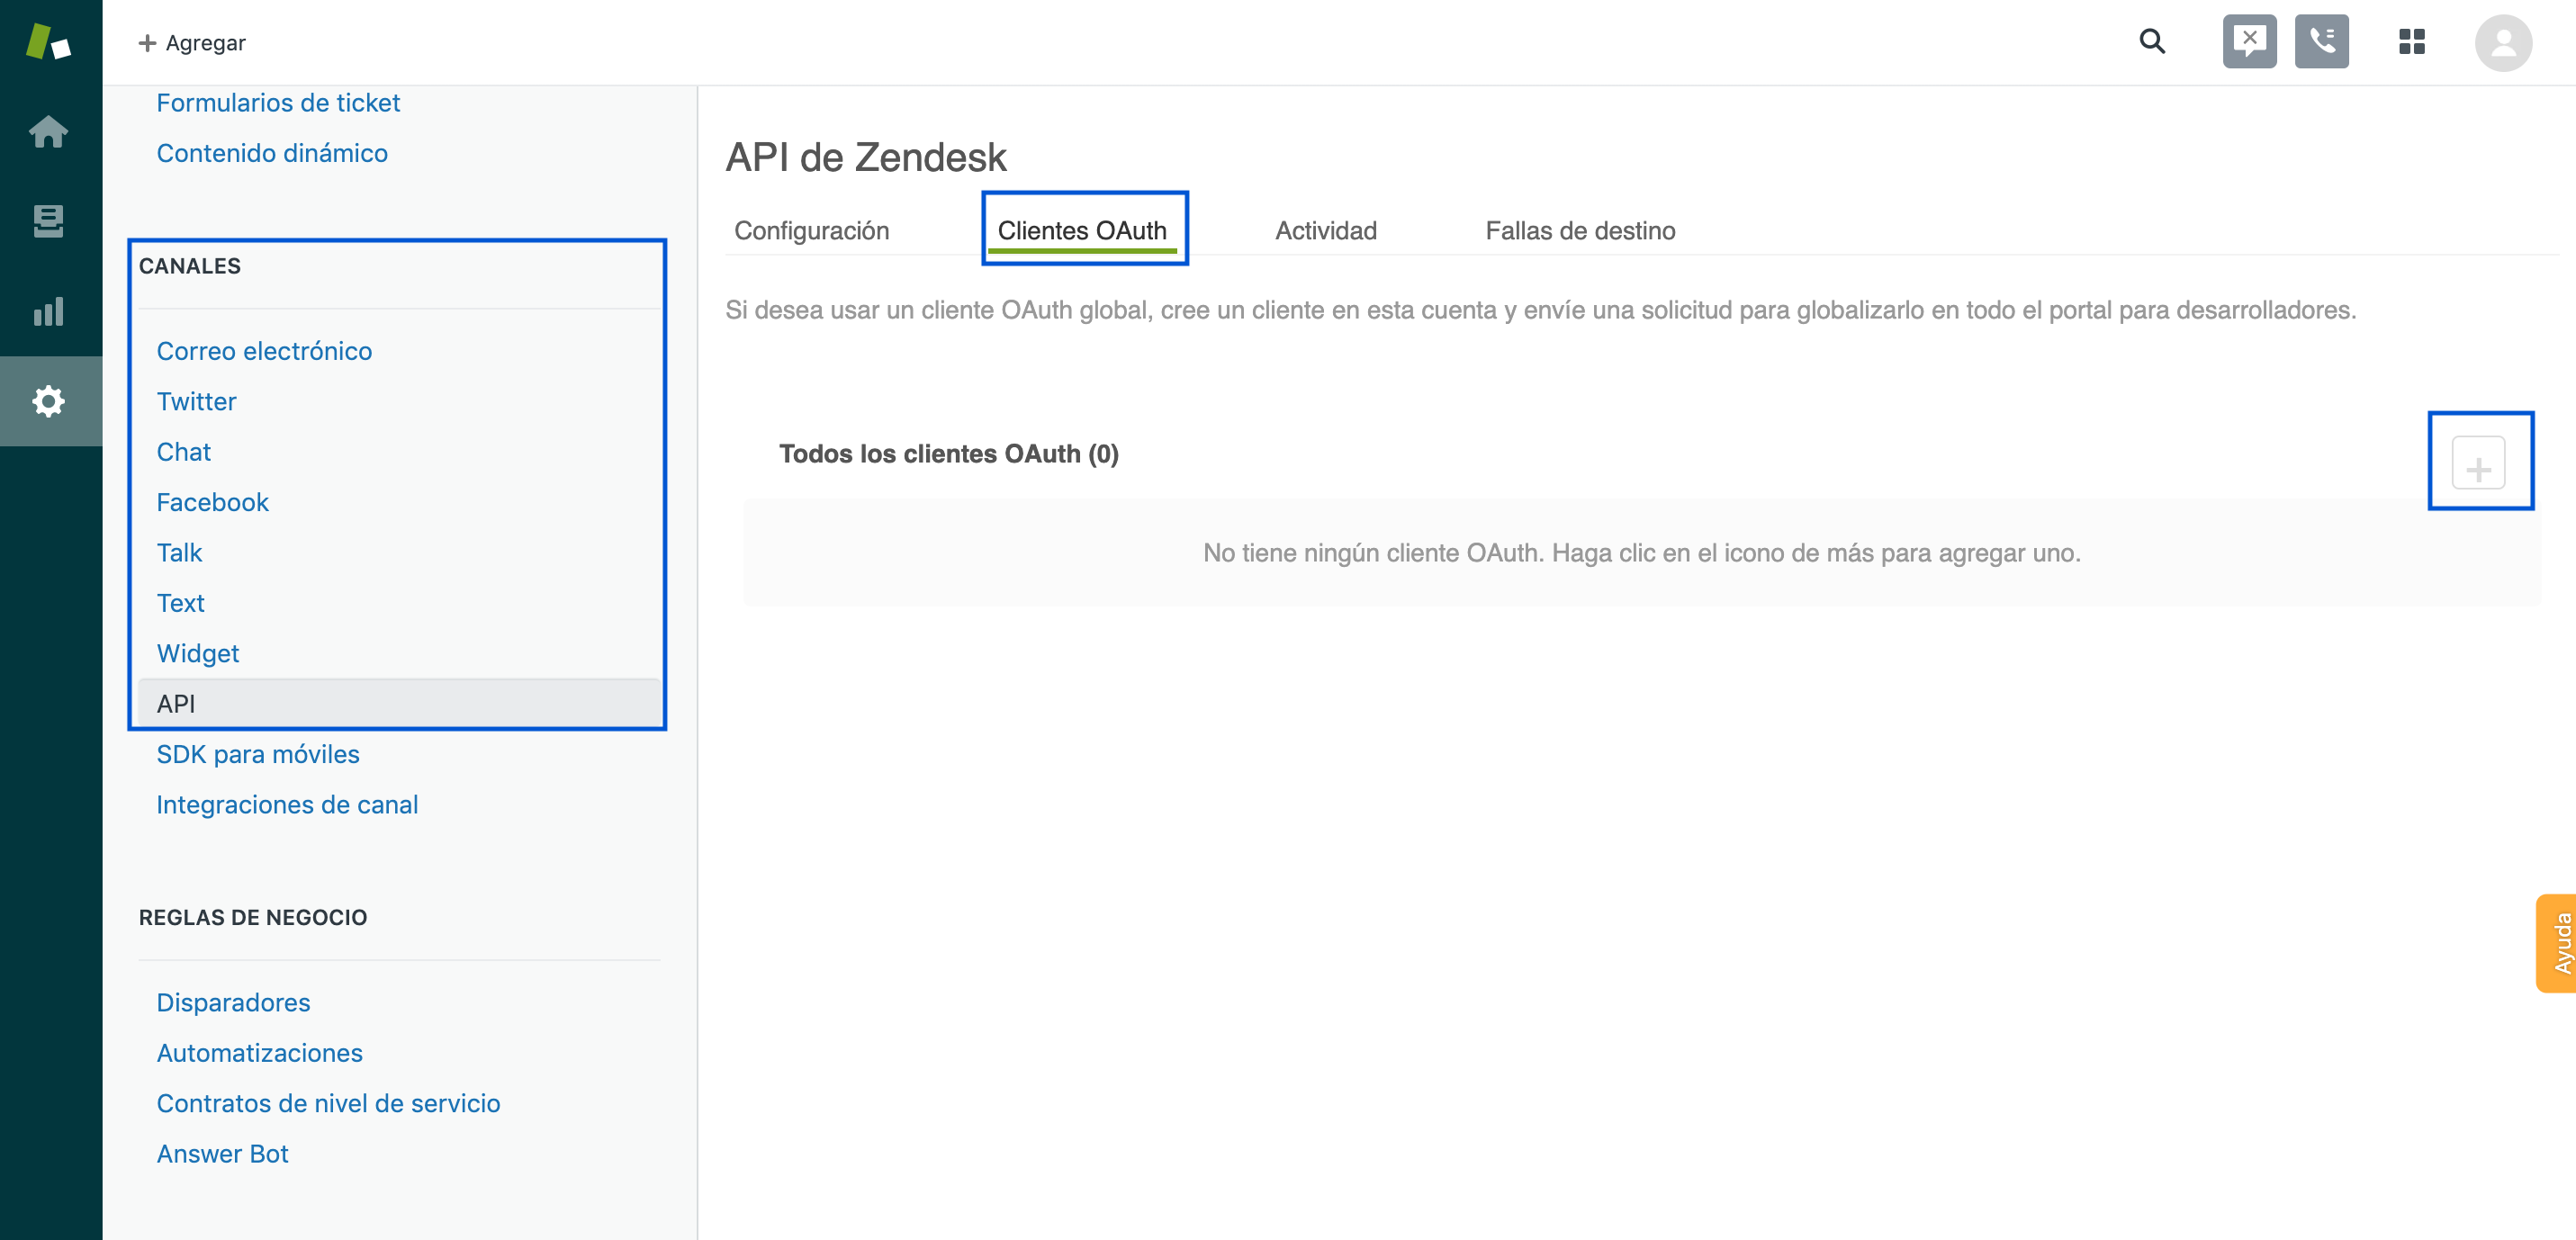Open the search tool

(x=2152, y=42)
